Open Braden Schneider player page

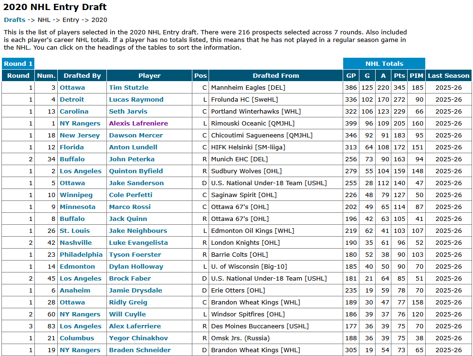click(x=140, y=350)
